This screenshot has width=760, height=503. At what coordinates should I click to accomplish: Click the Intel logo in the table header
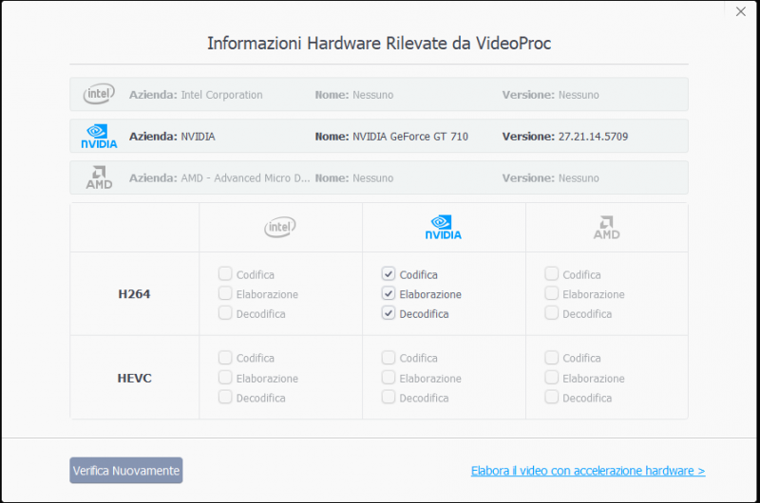click(x=280, y=227)
